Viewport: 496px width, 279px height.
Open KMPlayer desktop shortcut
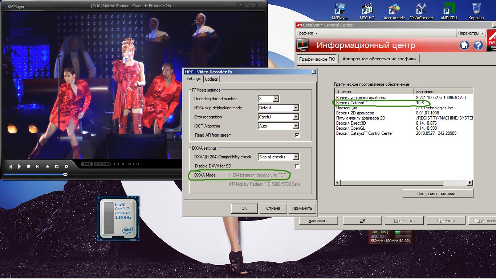pos(340,11)
